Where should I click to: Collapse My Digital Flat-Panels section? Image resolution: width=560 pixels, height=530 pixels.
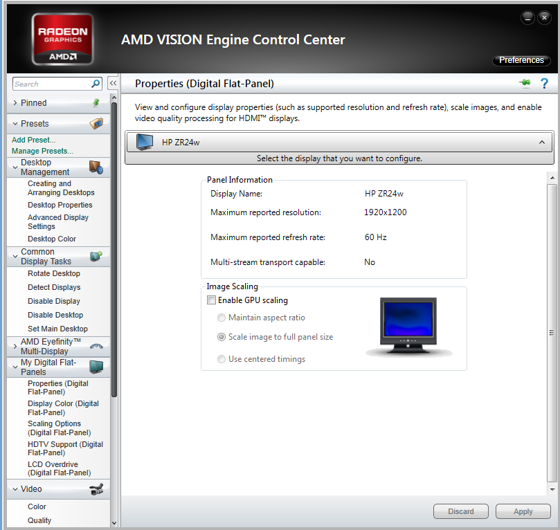click(15, 367)
